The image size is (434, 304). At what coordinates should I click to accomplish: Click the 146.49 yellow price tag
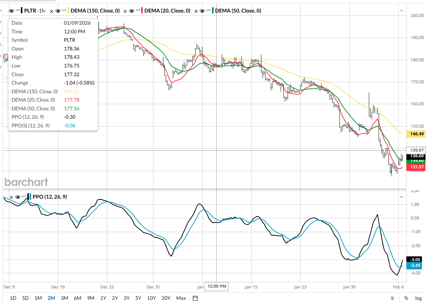[x=416, y=134]
